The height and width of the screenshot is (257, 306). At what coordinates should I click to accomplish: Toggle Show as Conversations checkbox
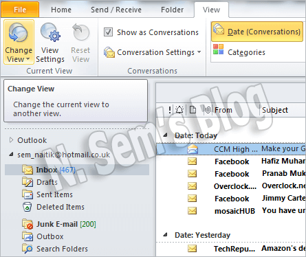point(108,32)
